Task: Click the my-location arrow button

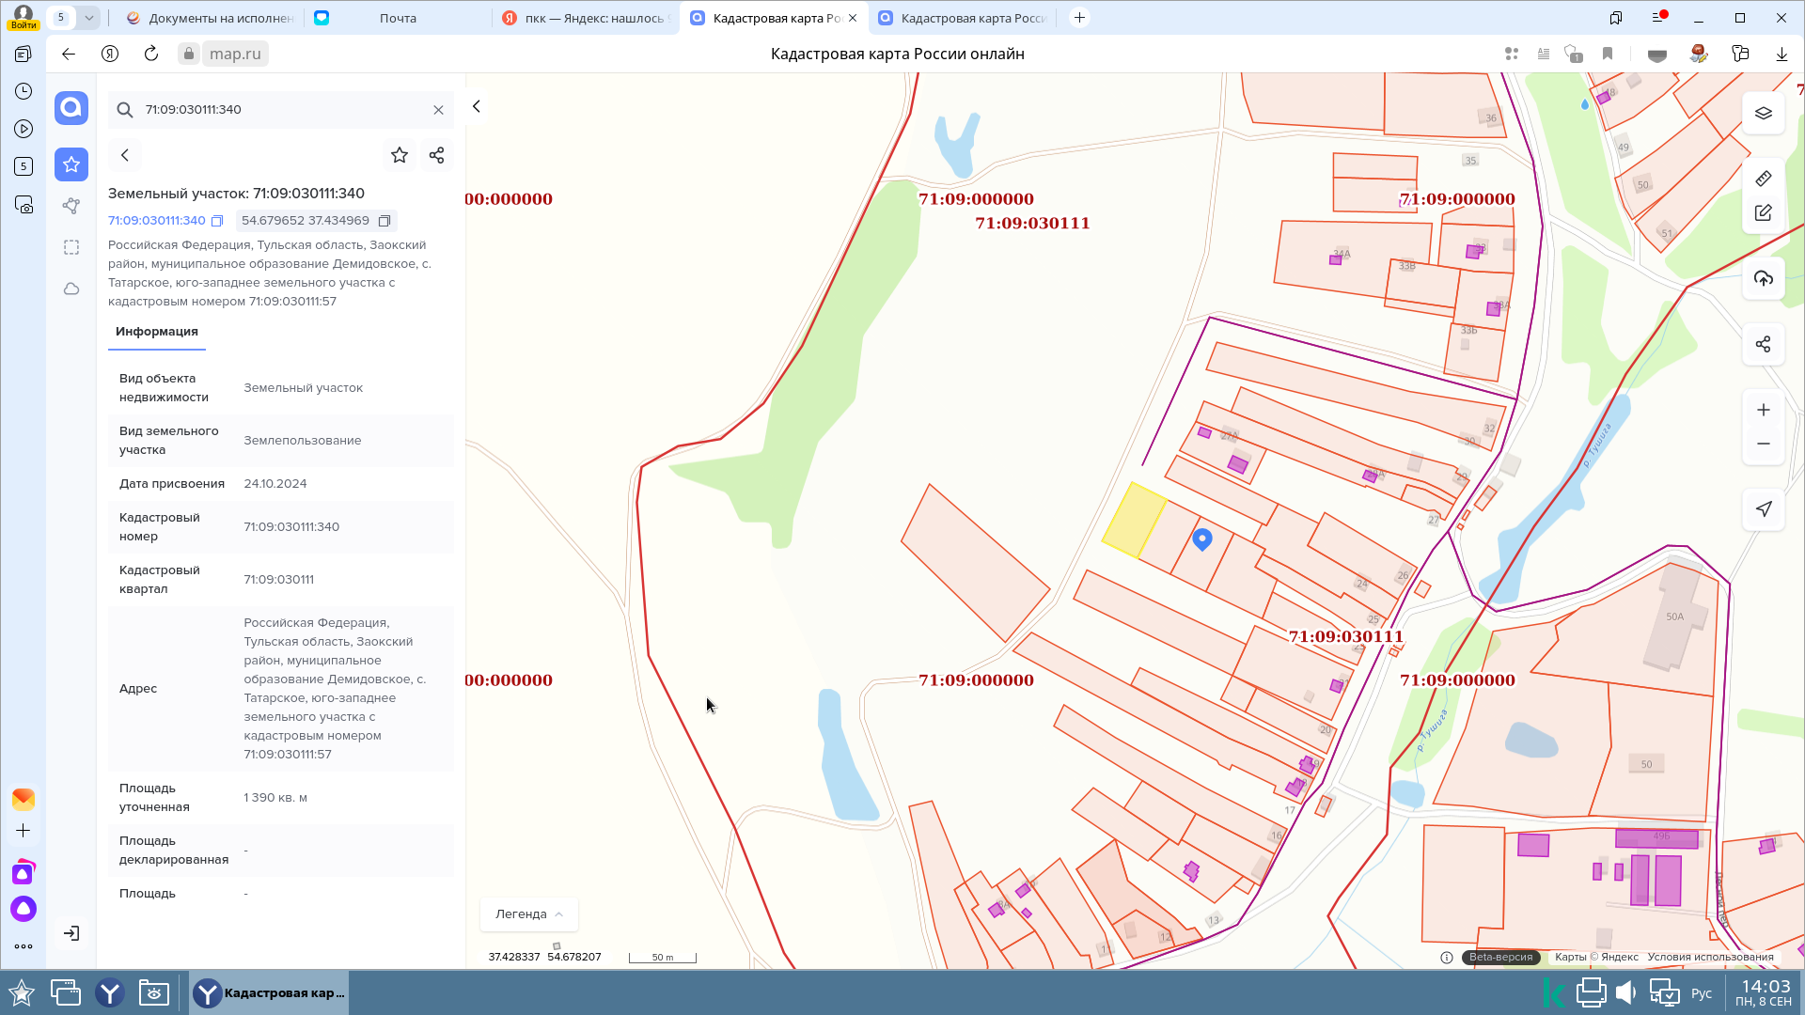Action: click(x=1763, y=509)
